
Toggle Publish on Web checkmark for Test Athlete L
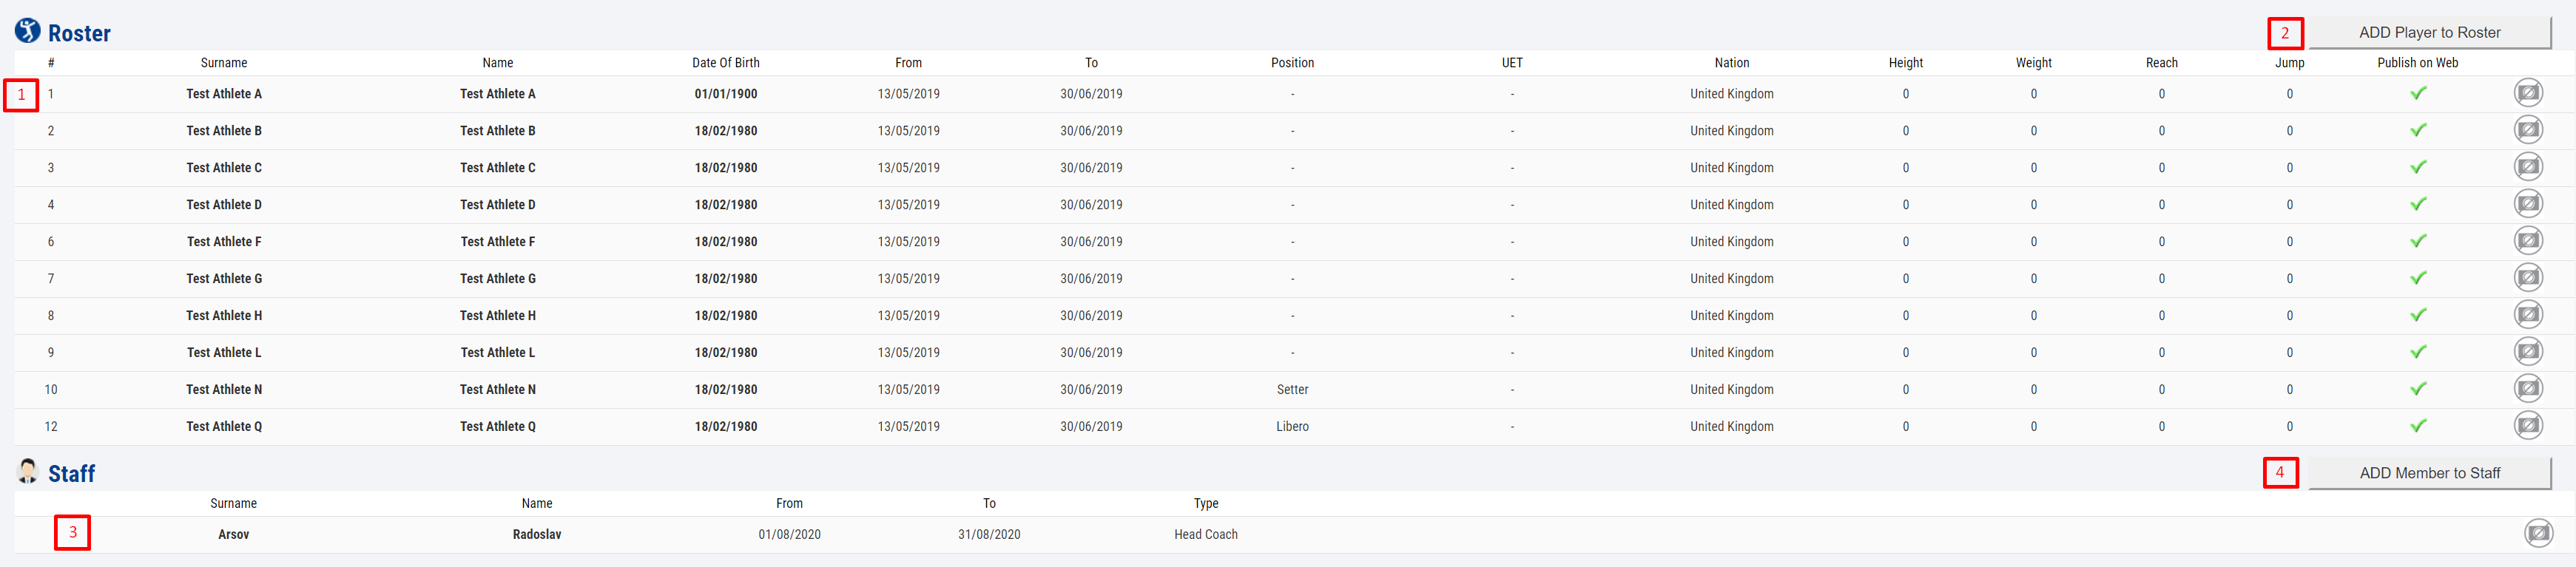[2417, 352]
